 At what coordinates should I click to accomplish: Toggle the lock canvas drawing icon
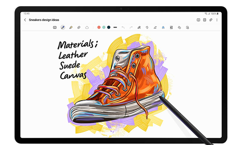(x=187, y=27)
